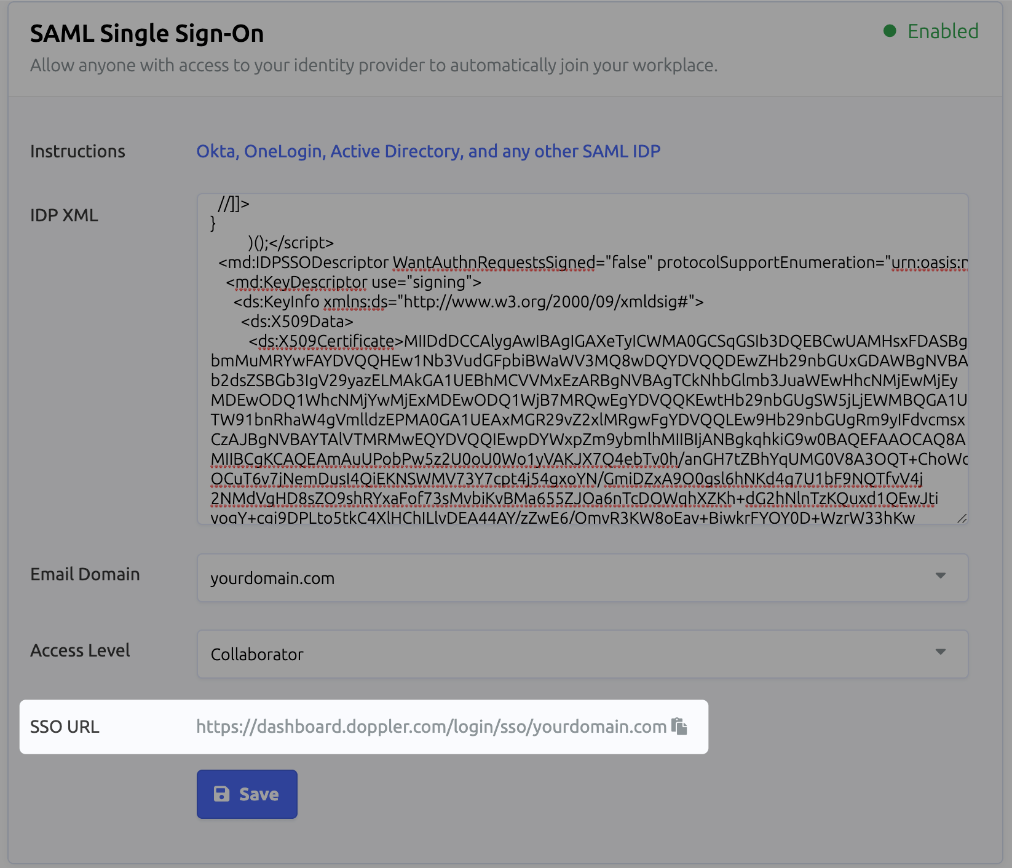The image size is (1012, 868).
Task: Click the Instructions label
Action: (x=77, y=151)
